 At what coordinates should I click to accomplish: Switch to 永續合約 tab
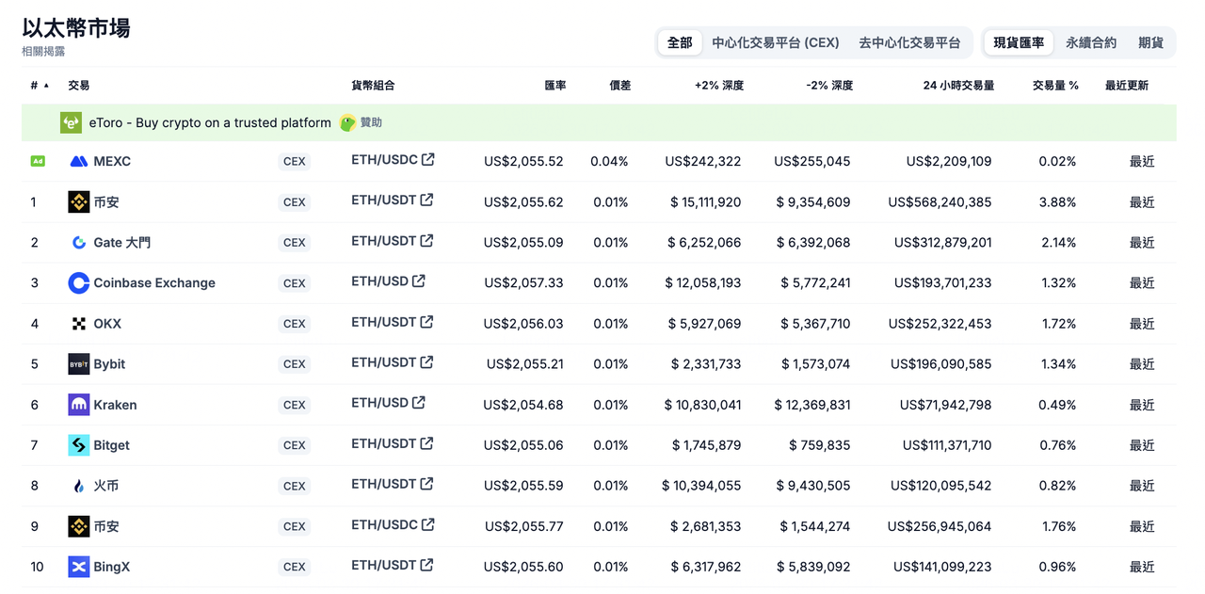click(x=1091, y=42)
